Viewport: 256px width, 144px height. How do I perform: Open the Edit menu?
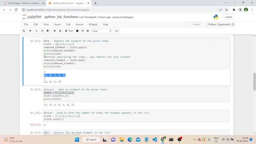36,24
